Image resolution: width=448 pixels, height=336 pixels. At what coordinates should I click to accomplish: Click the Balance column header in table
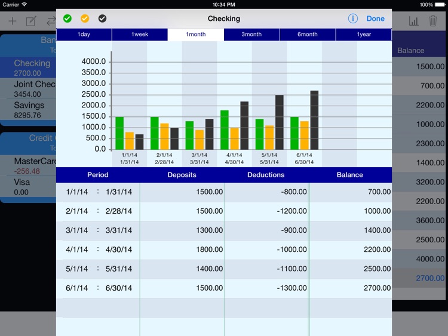[349, 175]
